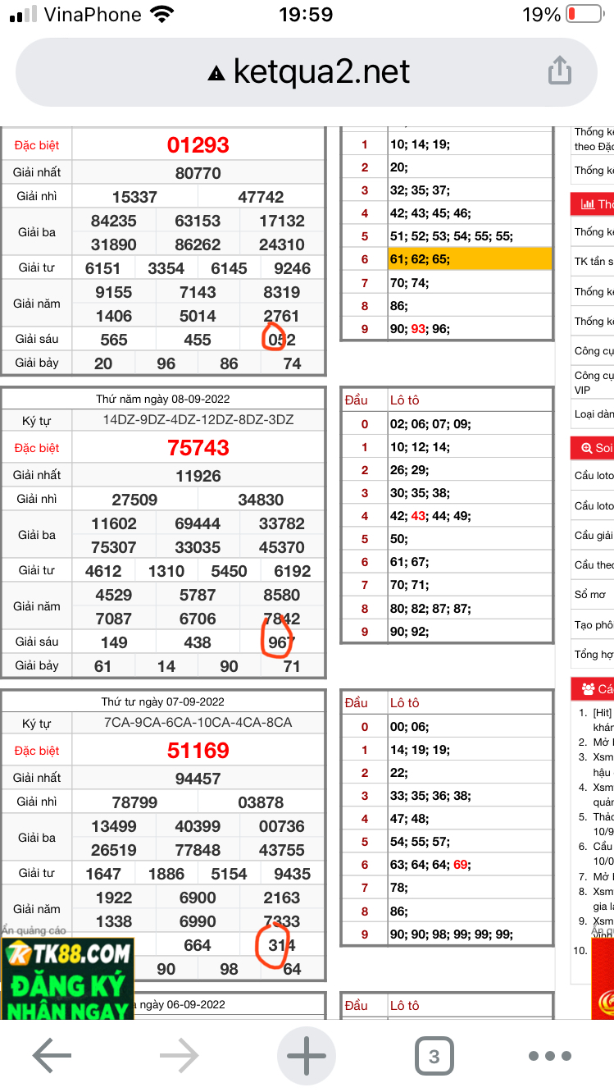
Task: Click fourth prize number 9246
Action: [293, 268]
